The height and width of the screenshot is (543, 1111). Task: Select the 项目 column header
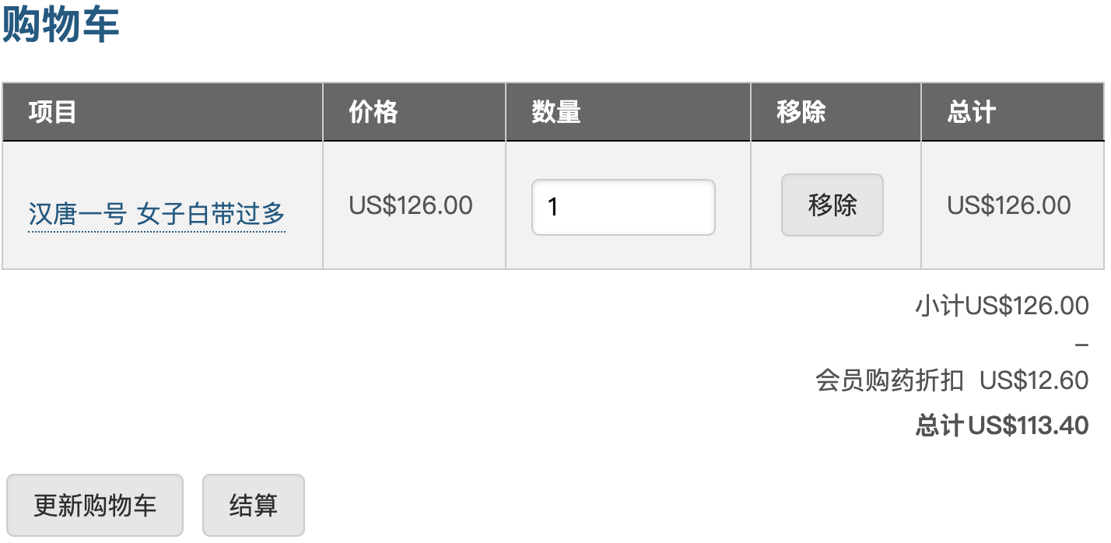pos(52,112)
